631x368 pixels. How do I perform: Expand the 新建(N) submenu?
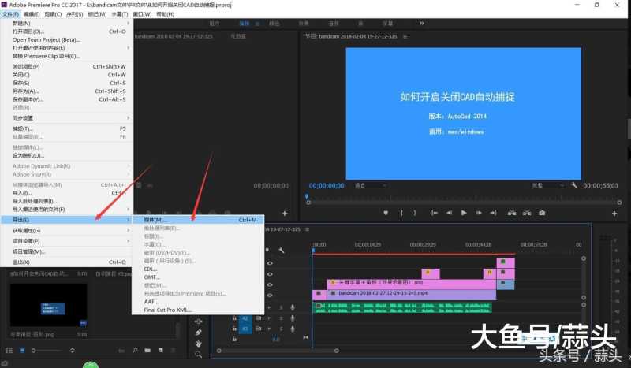(x=66, y=24)
